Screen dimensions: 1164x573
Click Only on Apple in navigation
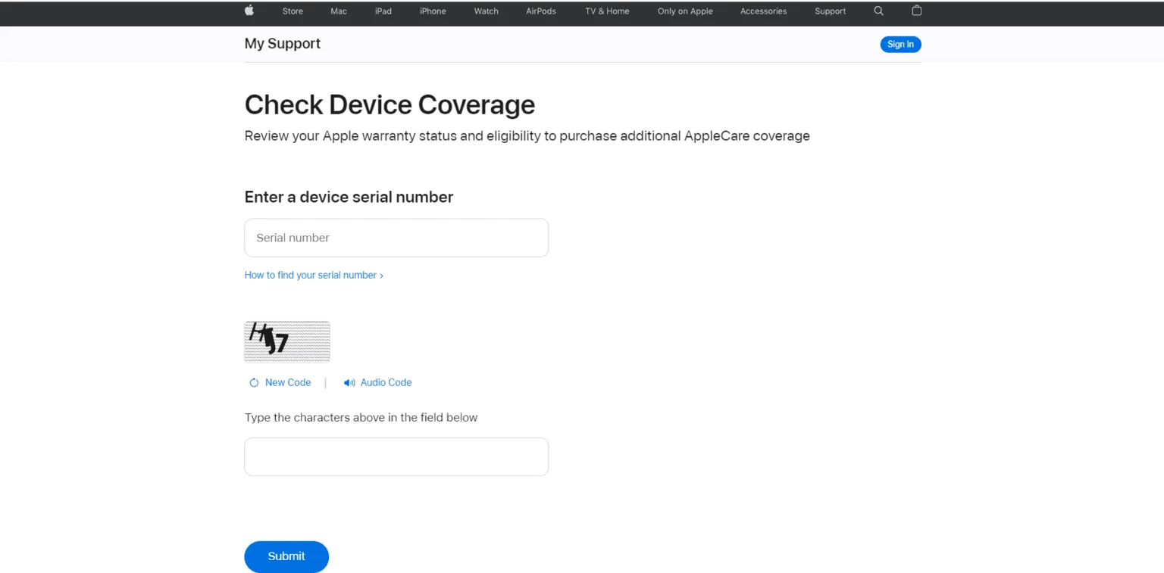coord(685,11)
